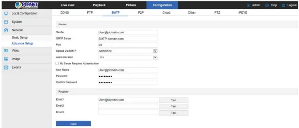Click the empty Email2 input field

click(128, 106)
